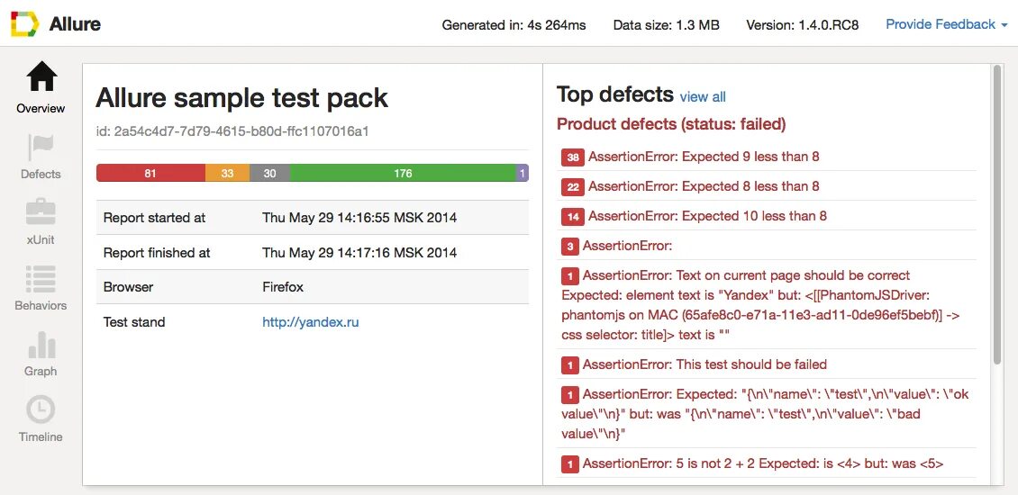Click the red badge showing 22 defects
1018x495 pixels.
(572, 187)
